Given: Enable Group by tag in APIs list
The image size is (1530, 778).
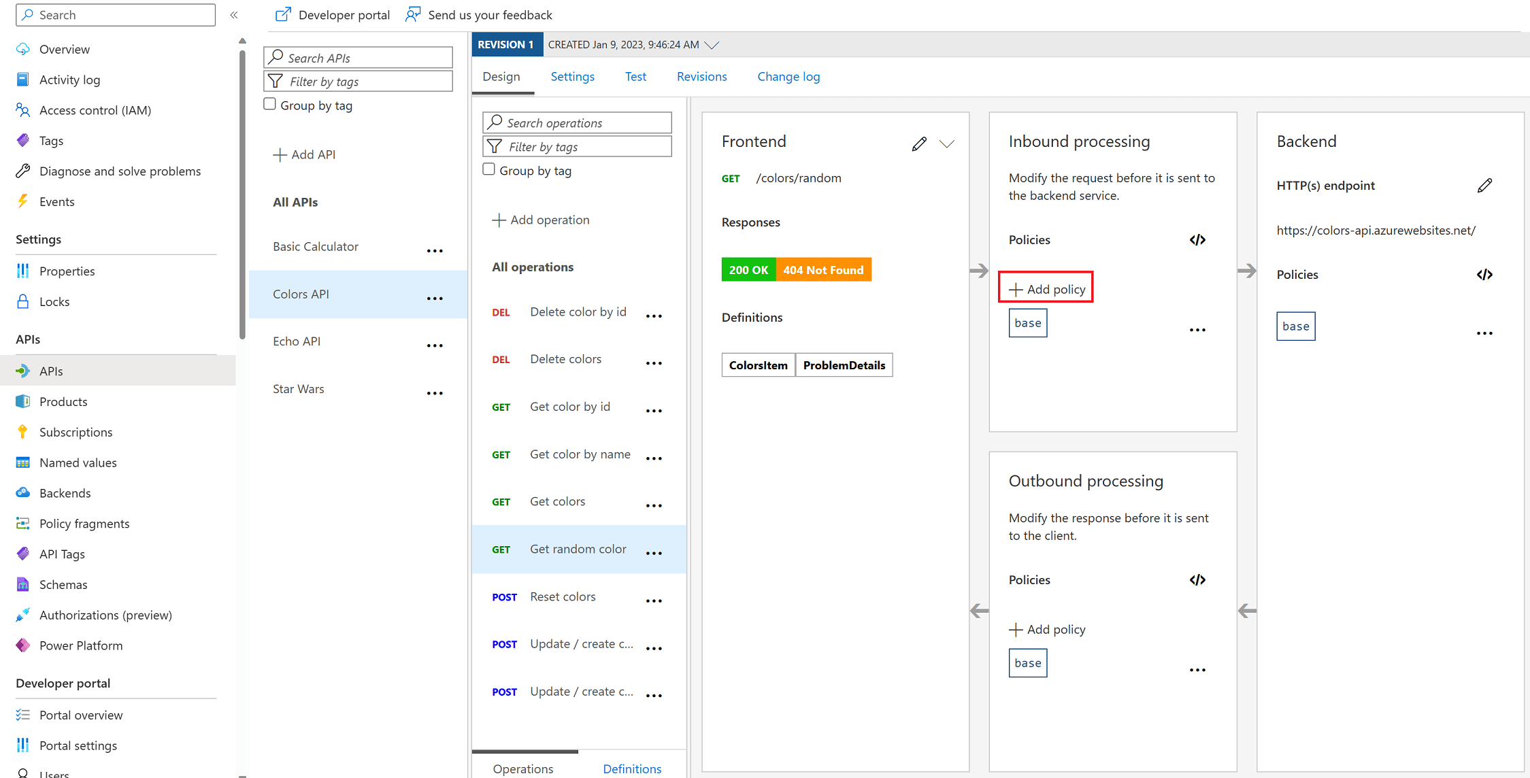Looking at the screenshot, I should [x=270, y=104].
